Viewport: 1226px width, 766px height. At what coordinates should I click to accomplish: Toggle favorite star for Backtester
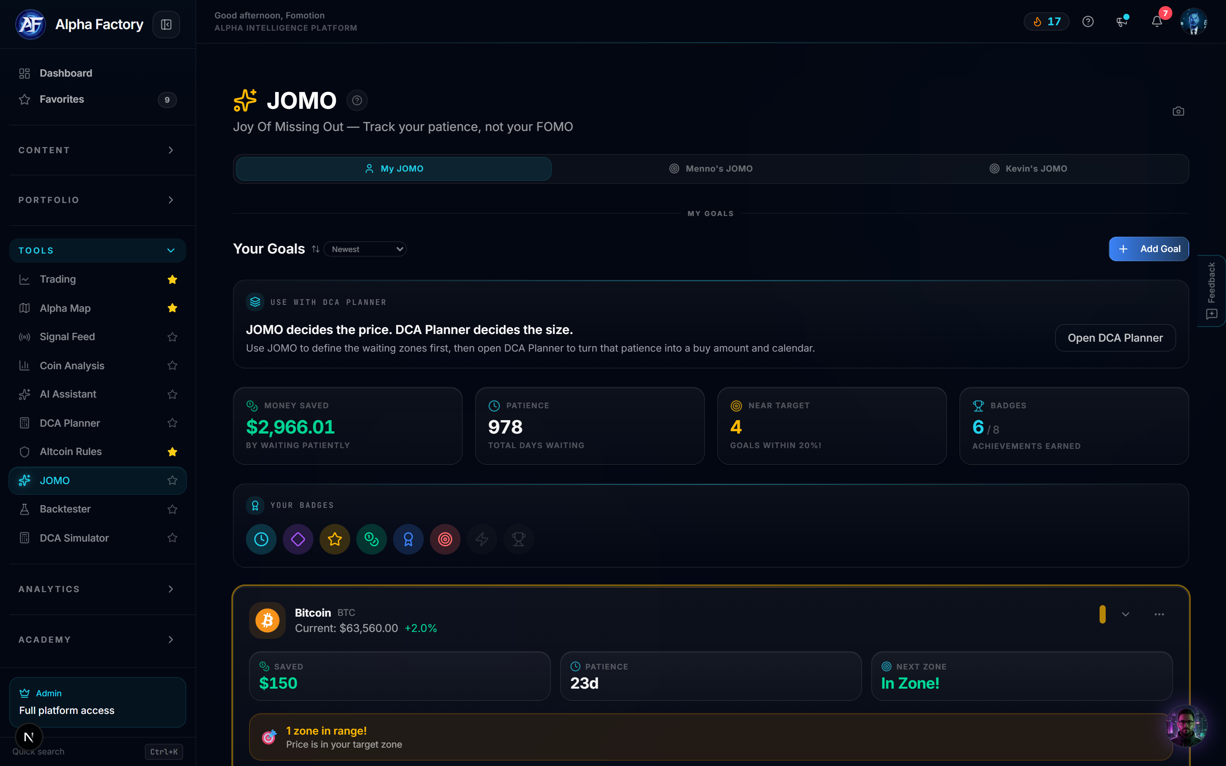(172, 509)
